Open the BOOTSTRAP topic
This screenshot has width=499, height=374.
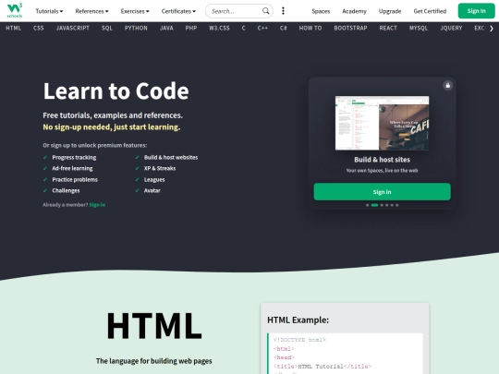[350, 28]
